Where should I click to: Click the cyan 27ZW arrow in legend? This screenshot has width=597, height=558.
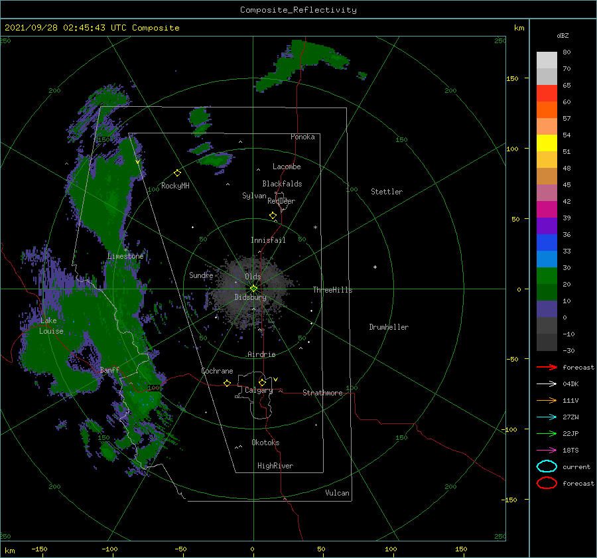pos(547,417)
